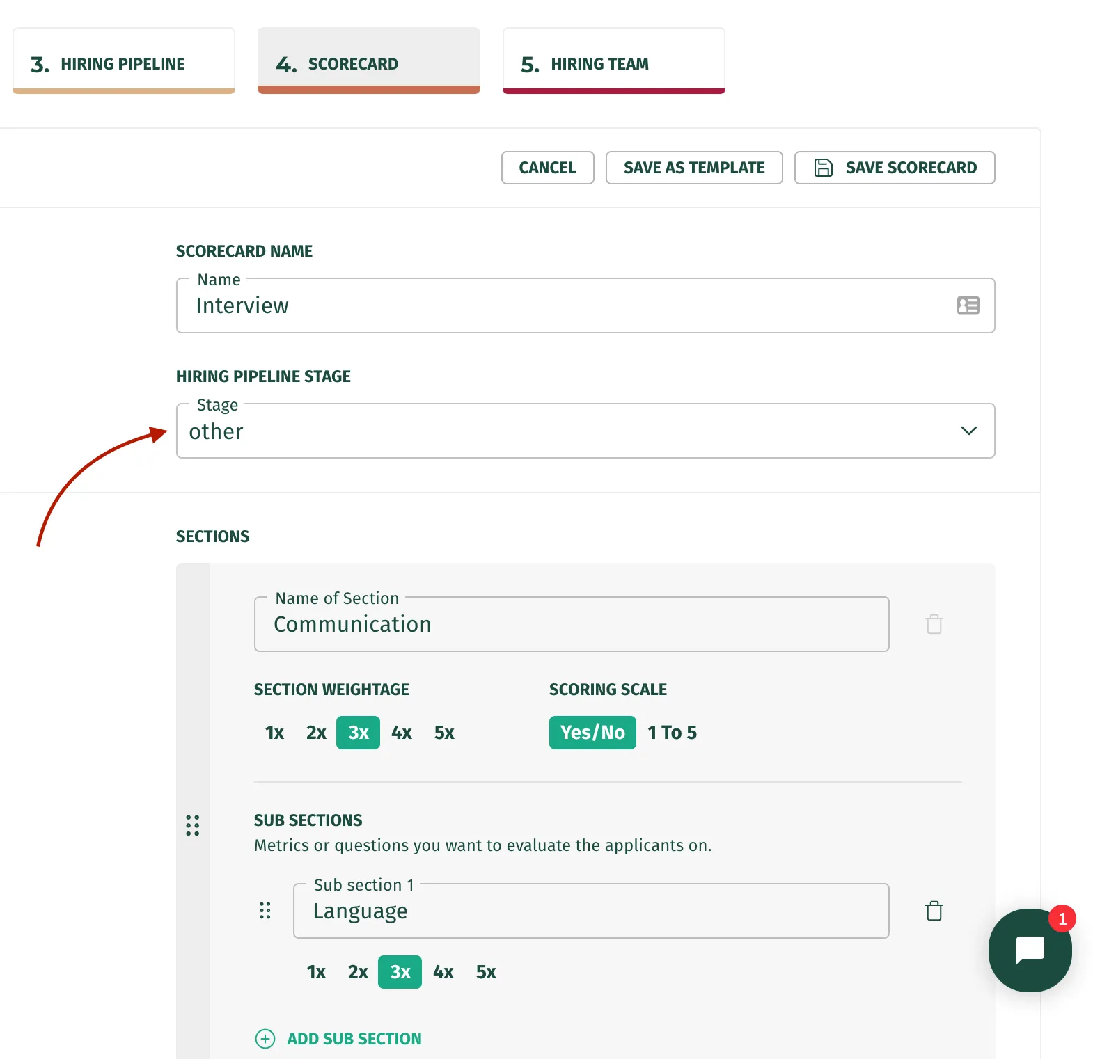The width and height of the screenshot is (1093, 1059).
Task: Delete the Language sub section trash icon
Action: [934, 911]
